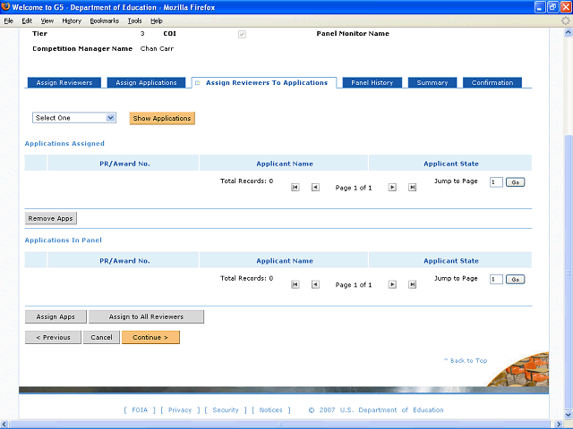This screenshot has width=573, height=429.
Task: Sort Applications Assigned by Applicant State
Action: [451, 164]
